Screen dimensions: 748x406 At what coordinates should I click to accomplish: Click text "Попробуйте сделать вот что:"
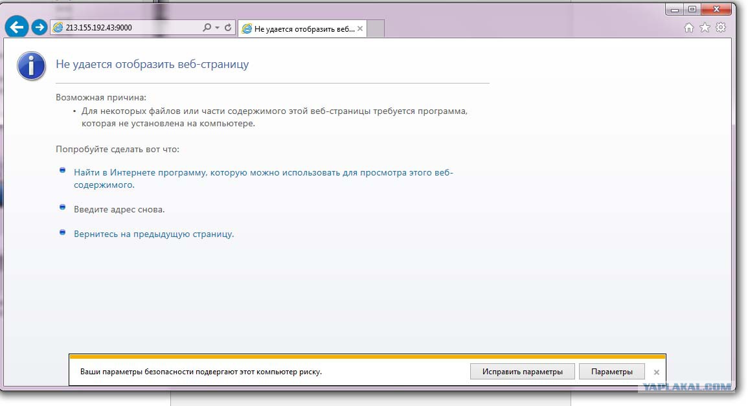[117, 149]
